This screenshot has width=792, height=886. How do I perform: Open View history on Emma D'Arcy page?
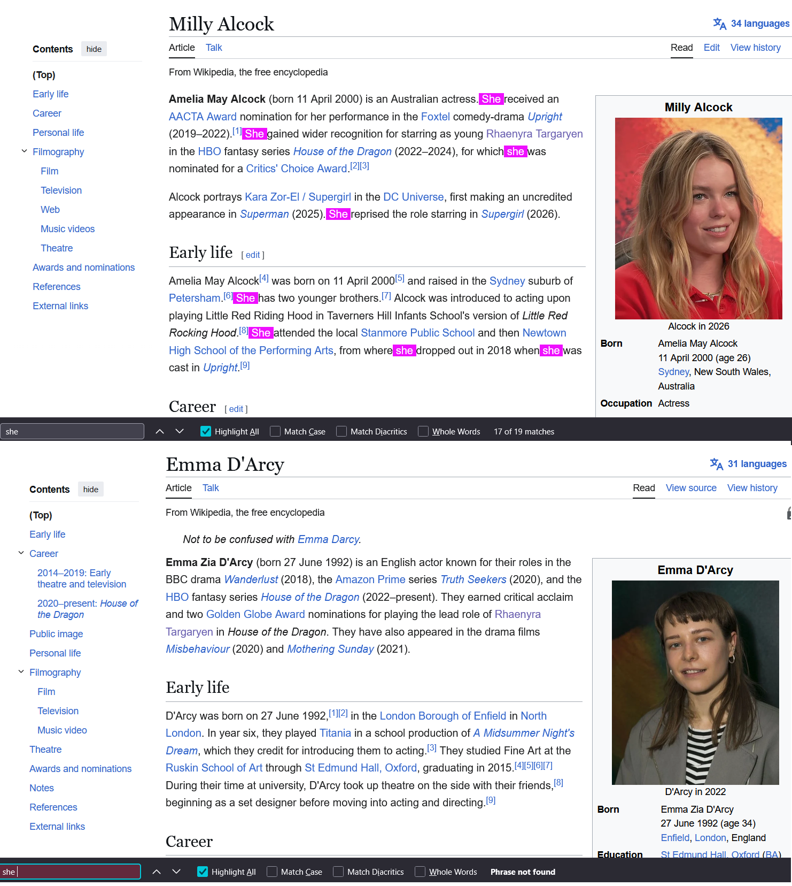[x=752, y=488]
